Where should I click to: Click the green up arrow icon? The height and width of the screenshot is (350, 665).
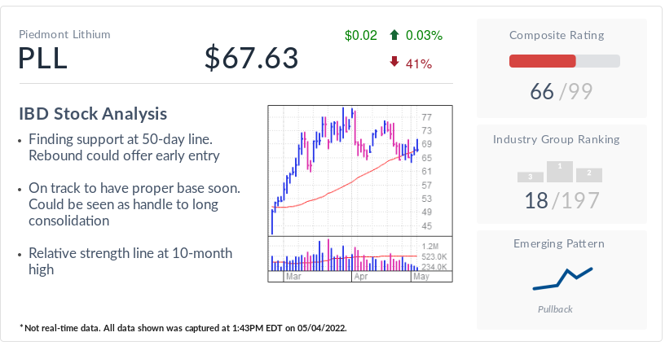click(394, 35)
